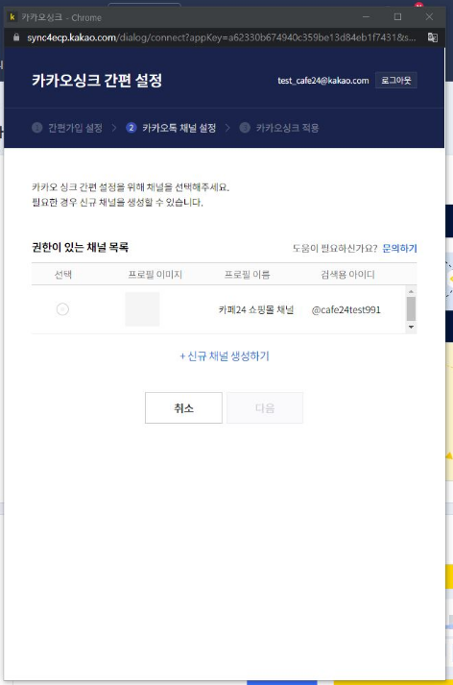
Task: Click the Kakao favicon in title bar
Action: click(x=12, y=17)
